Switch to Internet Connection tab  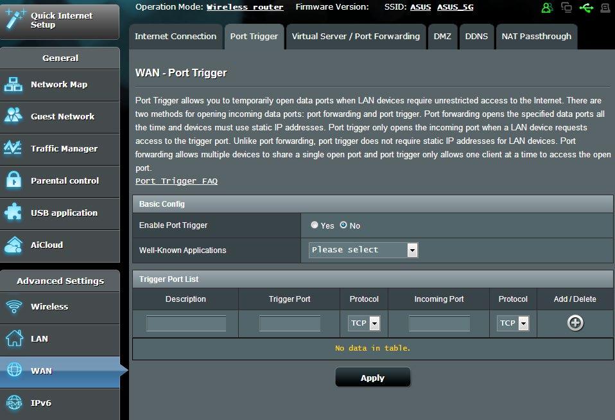coord(176,37)
